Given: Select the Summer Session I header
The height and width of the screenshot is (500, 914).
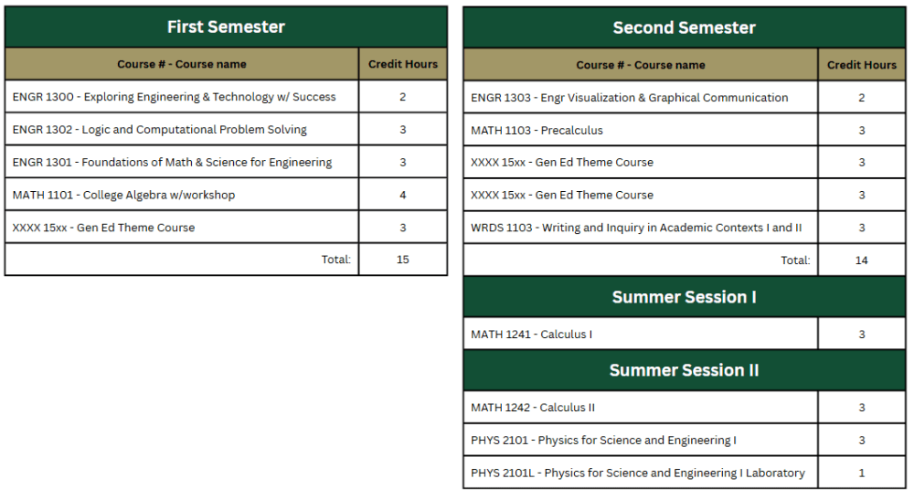Looking at the screenshot, I should point(684,297).
